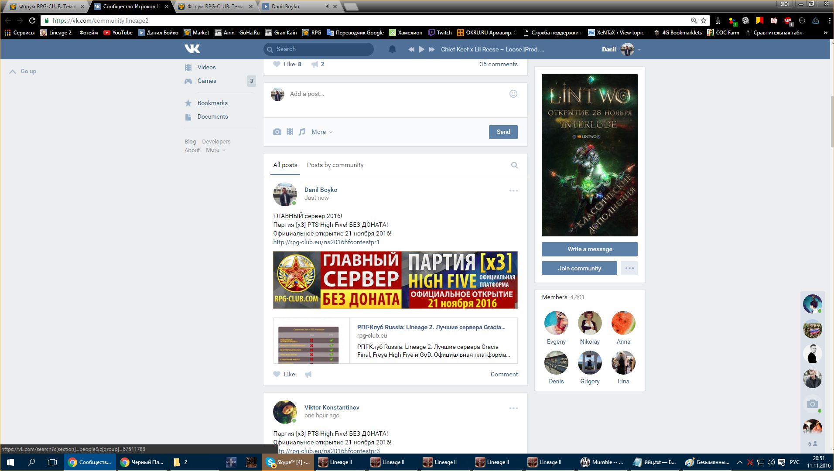Share the top post with 2 reposts
This screenshot has height=471, width=834.
318,64
